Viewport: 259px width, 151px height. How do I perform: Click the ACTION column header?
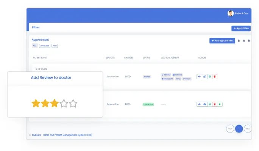[x=202, y=58]
